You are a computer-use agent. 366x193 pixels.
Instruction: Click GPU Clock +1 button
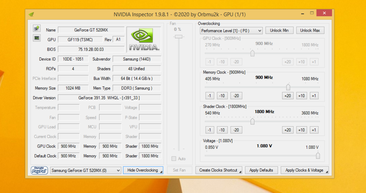pyautogui.click(x=314, y=62)
